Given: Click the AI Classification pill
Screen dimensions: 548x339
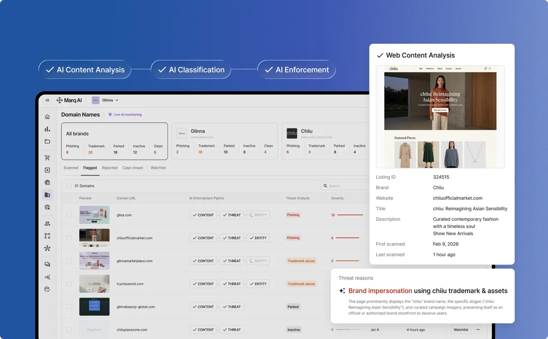Looking at the screenshot, I should pos(191,70).
